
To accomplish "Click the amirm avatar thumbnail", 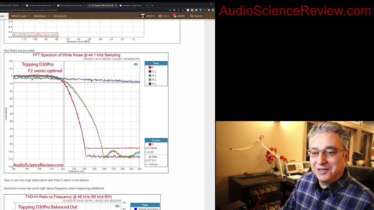I will pyautogui.click(x=143, y=16).
